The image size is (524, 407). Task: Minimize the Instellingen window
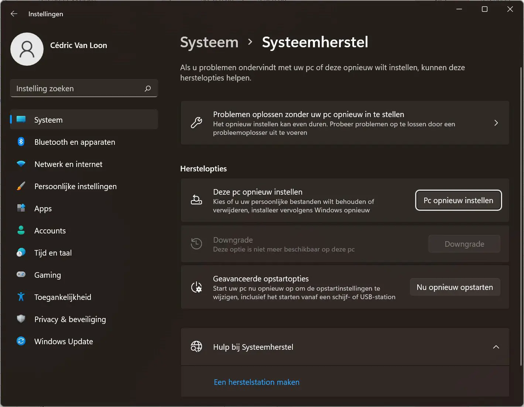pyautogui.click(x=459, y=9)
